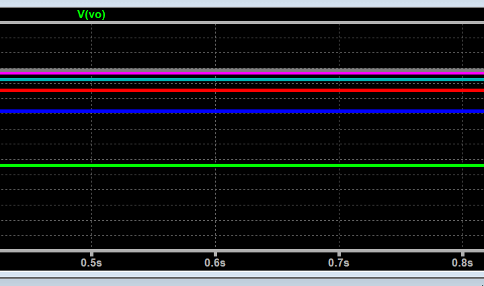Click the status bar below the plot
Screen dimensions: 484x286
tap(242, 281)
